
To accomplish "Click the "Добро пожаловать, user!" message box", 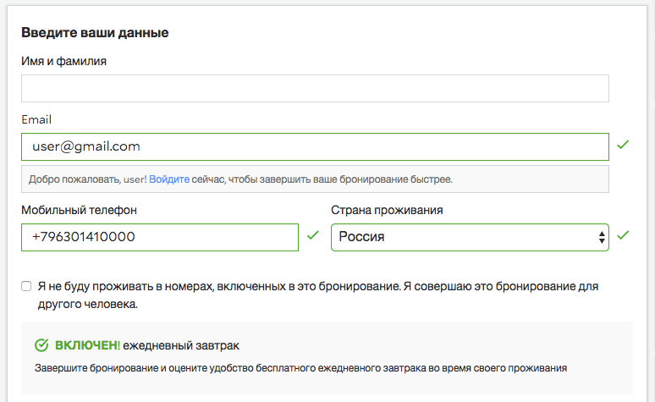I will (x=315, y=179).
